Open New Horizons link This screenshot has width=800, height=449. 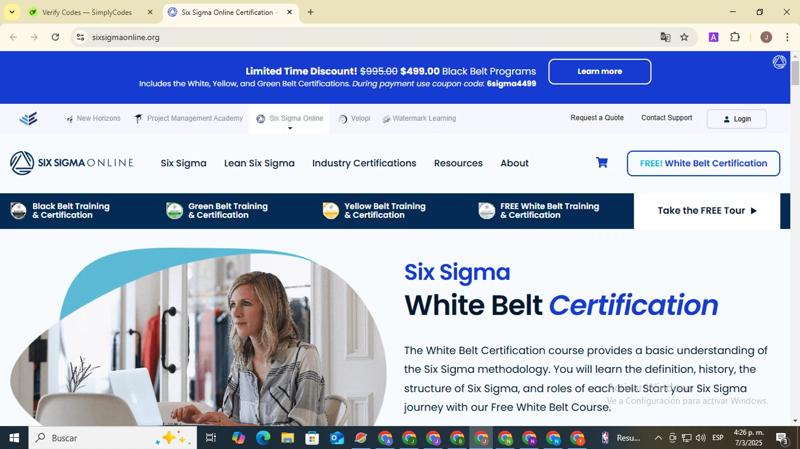(x=92, y=118)
